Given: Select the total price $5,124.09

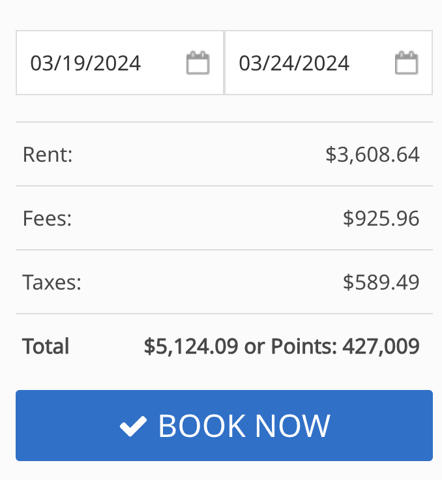Looking at the screenshot, I should (191, 346).
